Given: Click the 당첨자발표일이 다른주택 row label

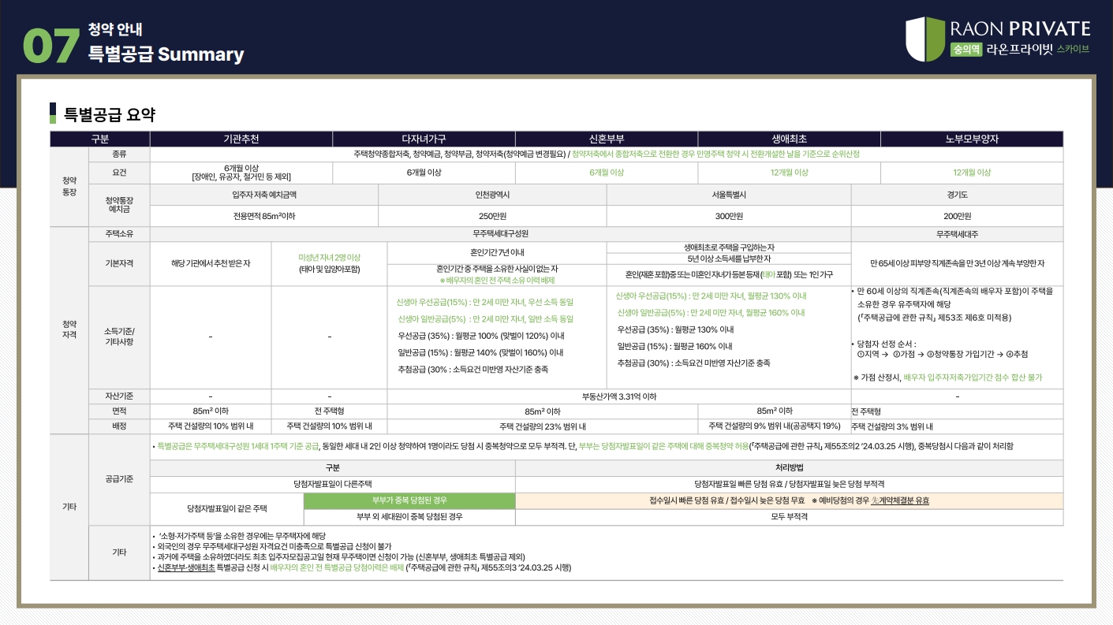Looking at the screenshot, I should (x=332, y=483).
